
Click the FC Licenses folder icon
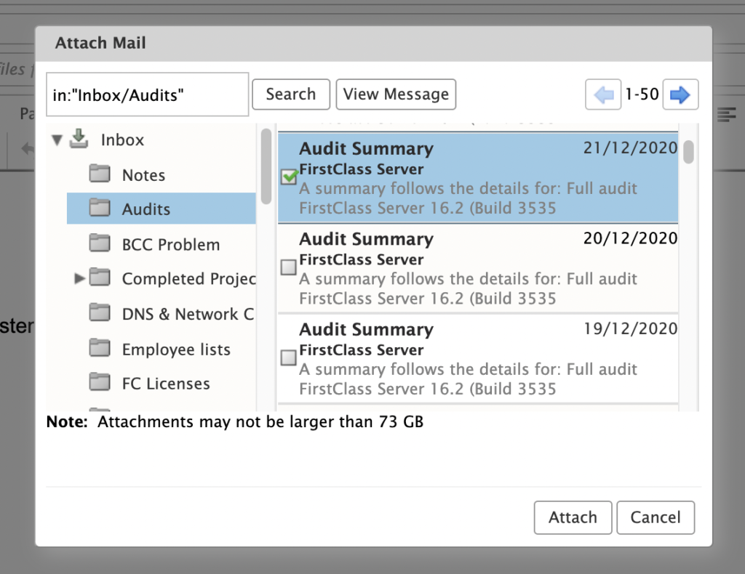(100, 382)
